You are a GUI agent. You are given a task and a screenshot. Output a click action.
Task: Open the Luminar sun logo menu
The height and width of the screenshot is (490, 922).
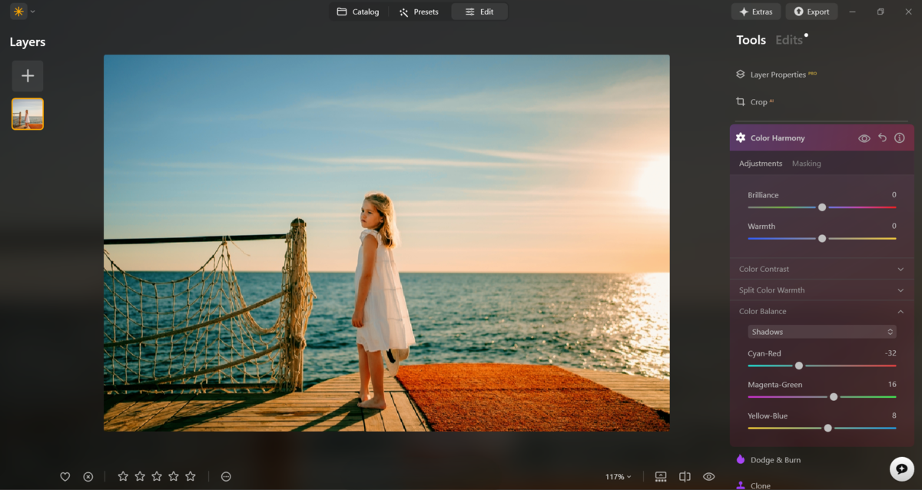[18, 12]
